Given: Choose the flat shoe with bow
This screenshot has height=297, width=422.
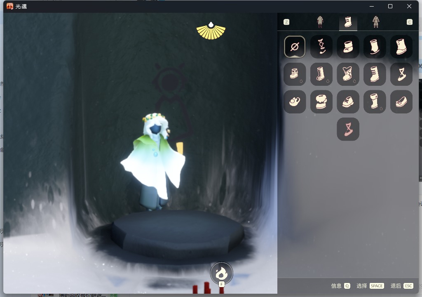Looking at the screenshot, I should point(401,101).
